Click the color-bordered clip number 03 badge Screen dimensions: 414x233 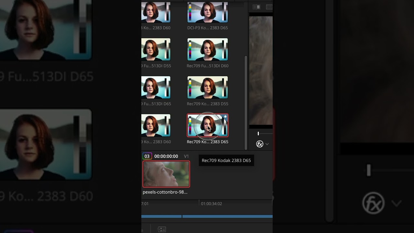147,156
